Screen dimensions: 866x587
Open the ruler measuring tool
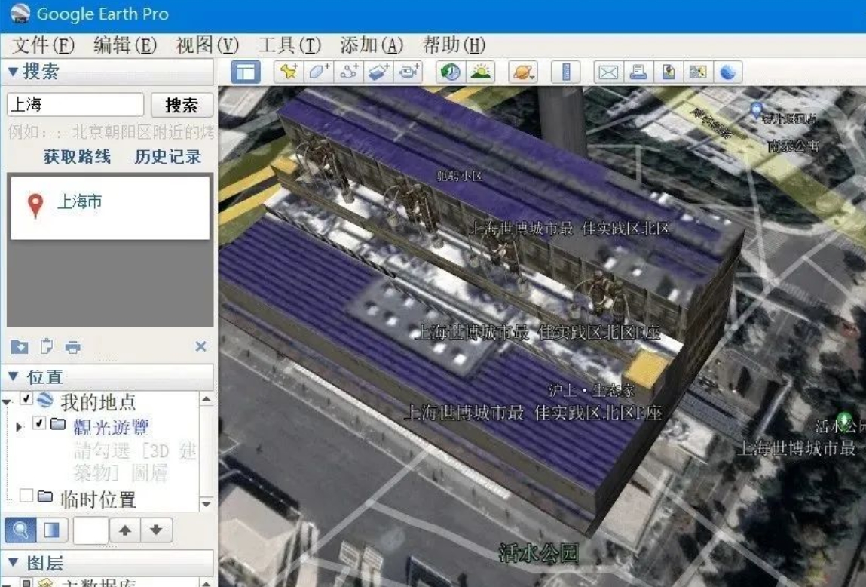click(x=566, y=72)
